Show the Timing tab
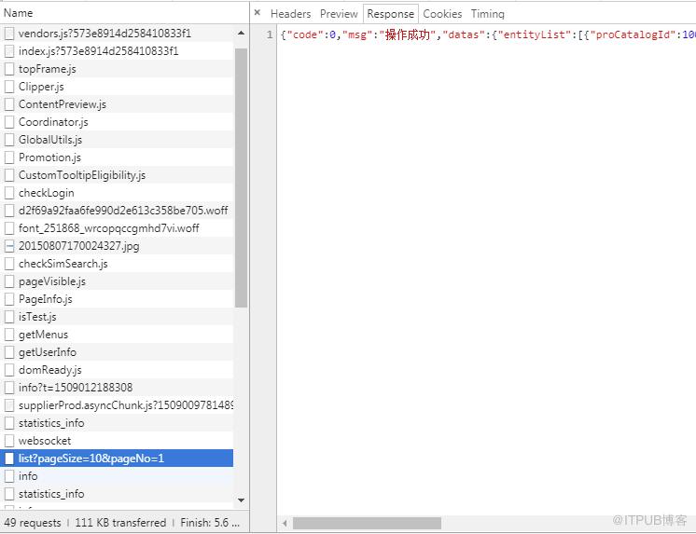 [487, 14]
